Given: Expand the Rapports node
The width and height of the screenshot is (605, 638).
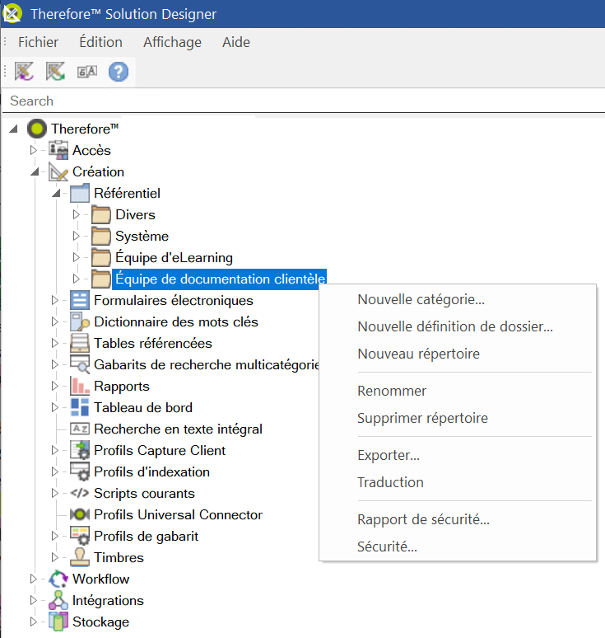Looking at the screenshot, I should [x=55, y=386].
